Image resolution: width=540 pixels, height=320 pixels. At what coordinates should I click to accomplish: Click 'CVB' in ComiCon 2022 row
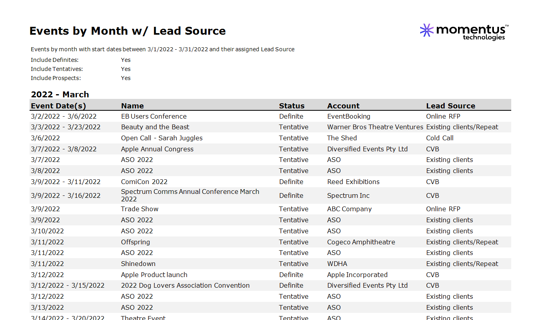click(433, 182)
